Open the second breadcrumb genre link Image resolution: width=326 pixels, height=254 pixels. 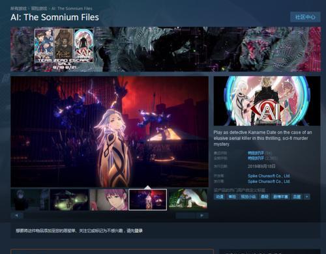coord(39,8)
